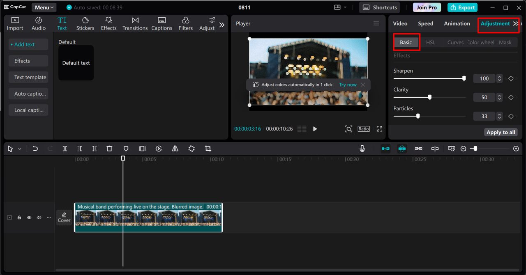Viewport: 526px width, 275px height.
Task: Click Apply to all
Action: click(501, 132)
